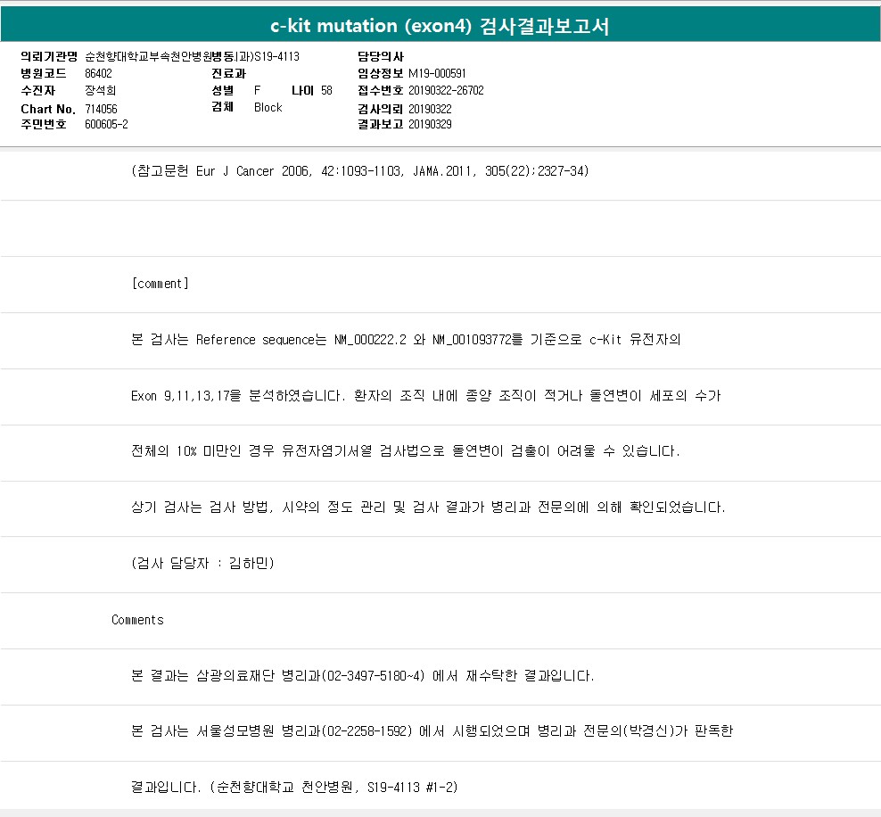This screenshot has height=817, width=881.
Task: Select age value 58
Action: (326, 90)
